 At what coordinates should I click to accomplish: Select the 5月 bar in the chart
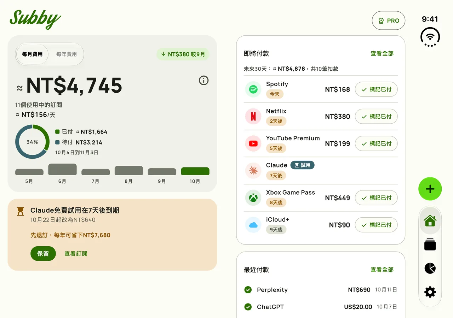[29, 172]
